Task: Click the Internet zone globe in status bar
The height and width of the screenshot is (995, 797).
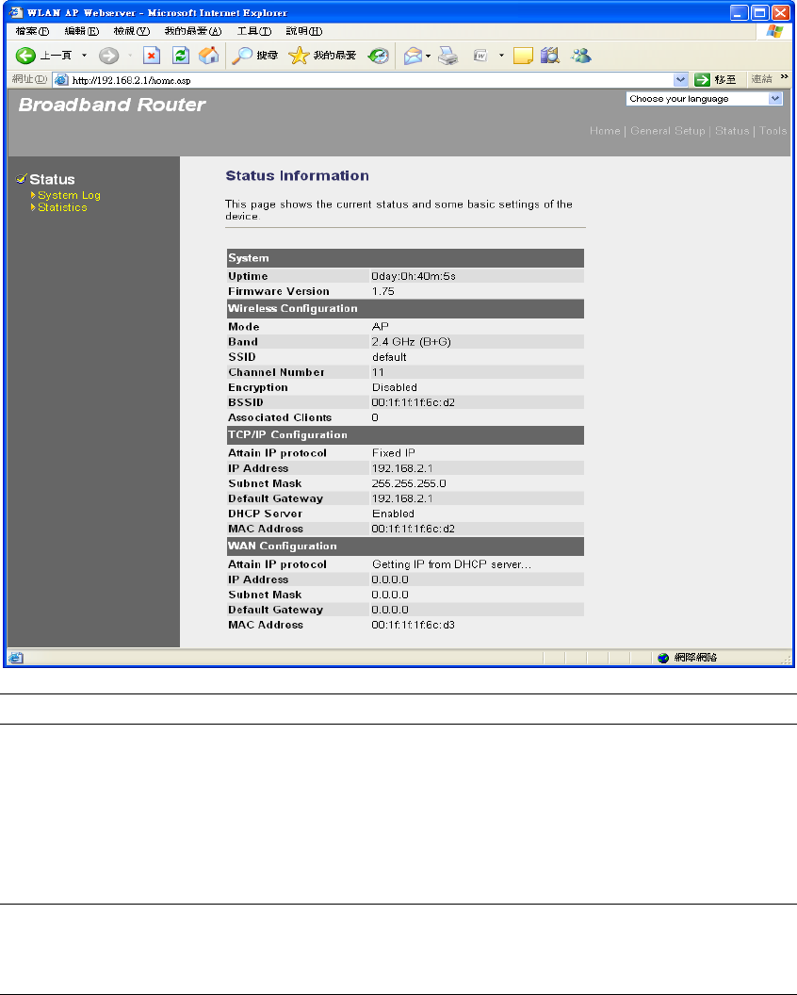Action: click(663, 658)
